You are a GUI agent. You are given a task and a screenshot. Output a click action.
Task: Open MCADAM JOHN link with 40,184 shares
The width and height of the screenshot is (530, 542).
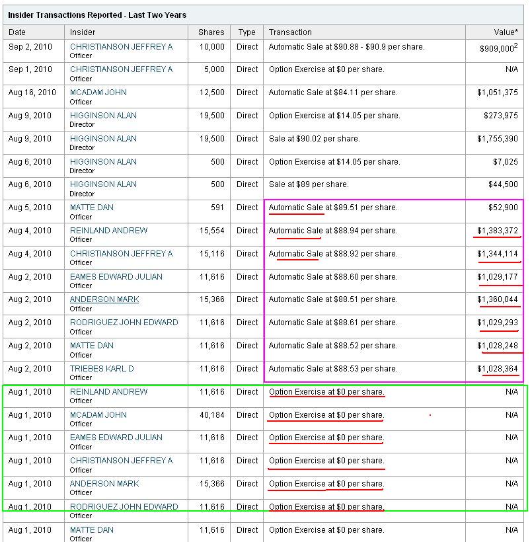(98, 415)
